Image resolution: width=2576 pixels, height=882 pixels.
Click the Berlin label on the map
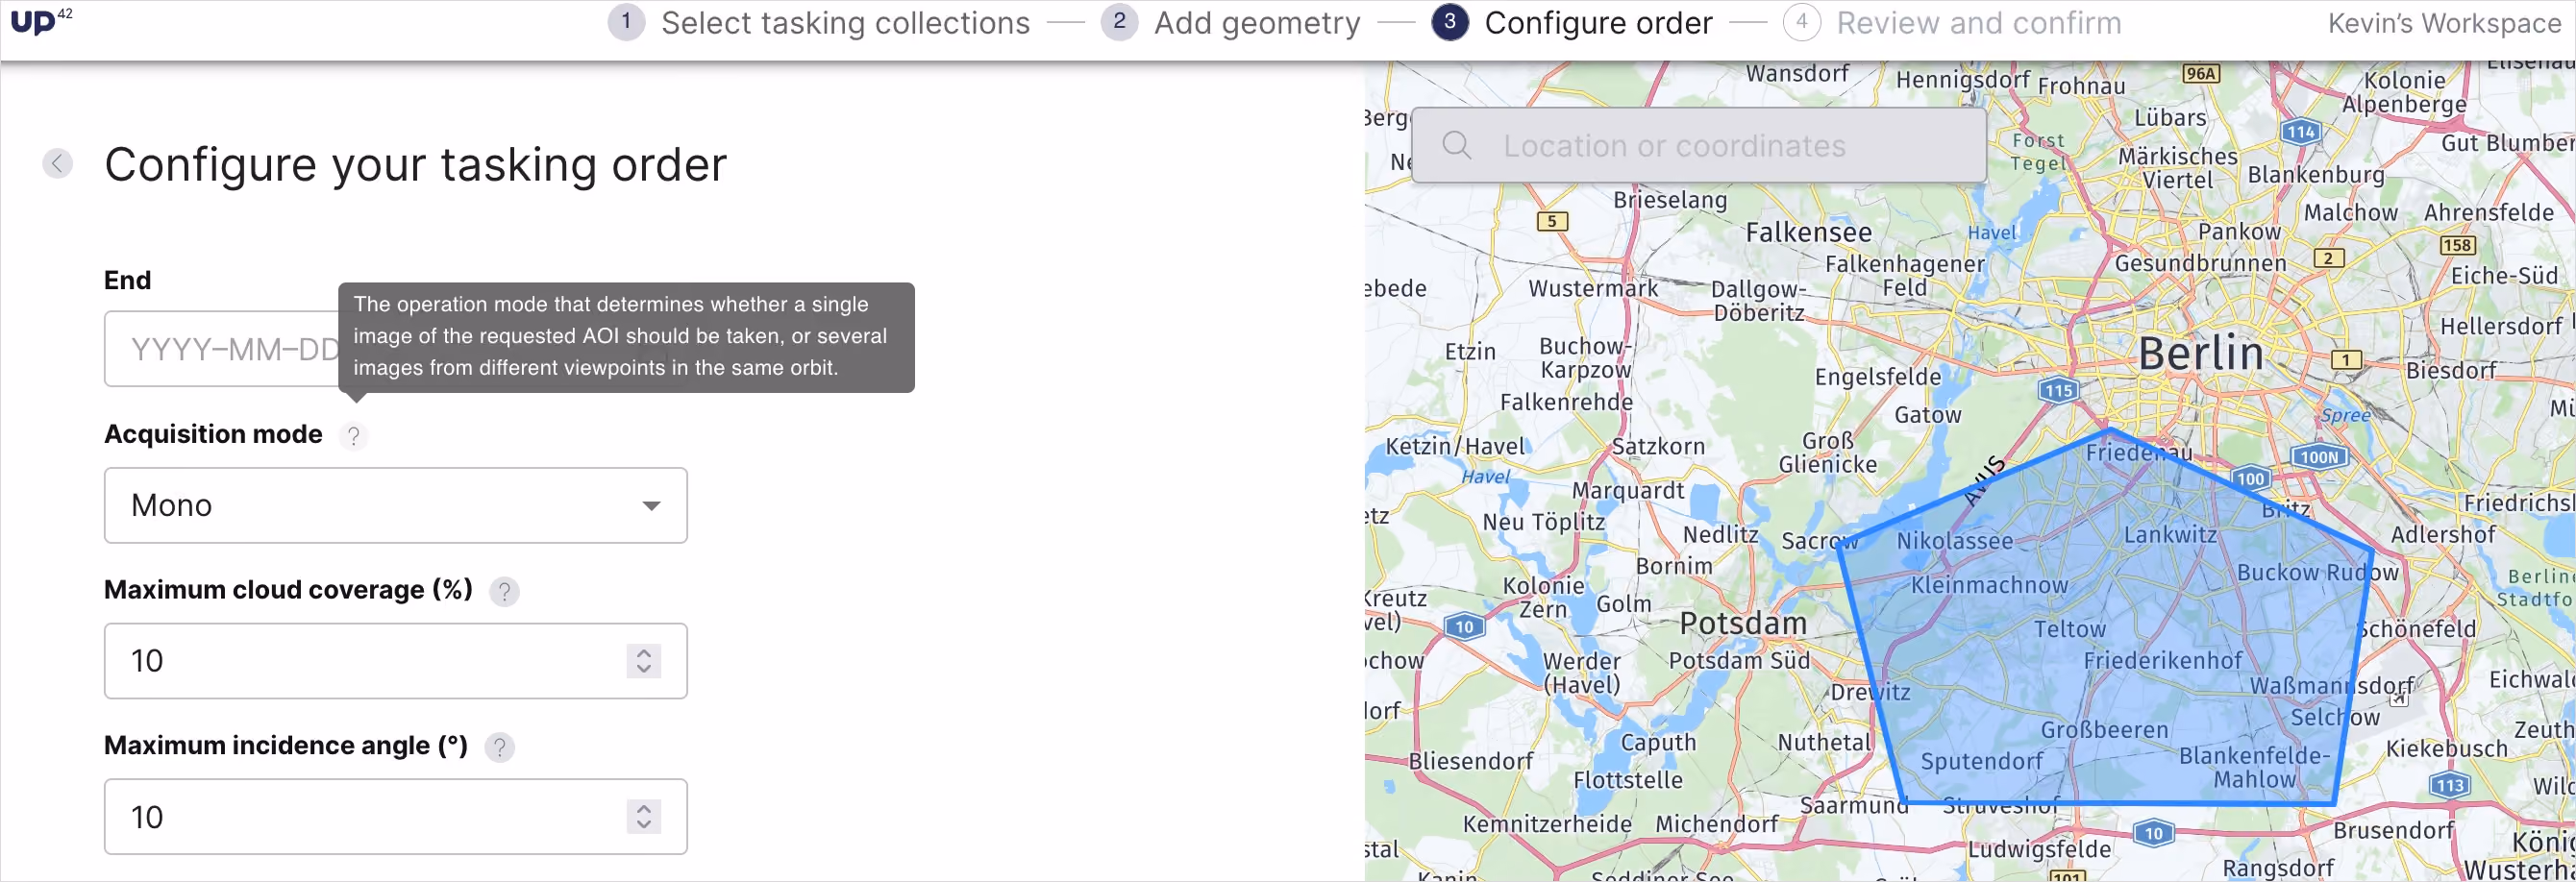click(x=2201, y=353)
